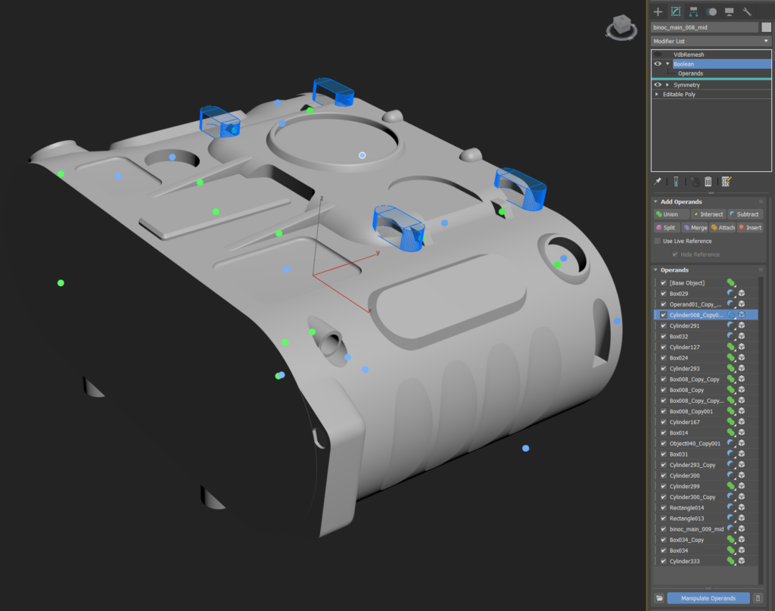
Task: Select the Operands sub-object level
Action: (x=690, y=73)
